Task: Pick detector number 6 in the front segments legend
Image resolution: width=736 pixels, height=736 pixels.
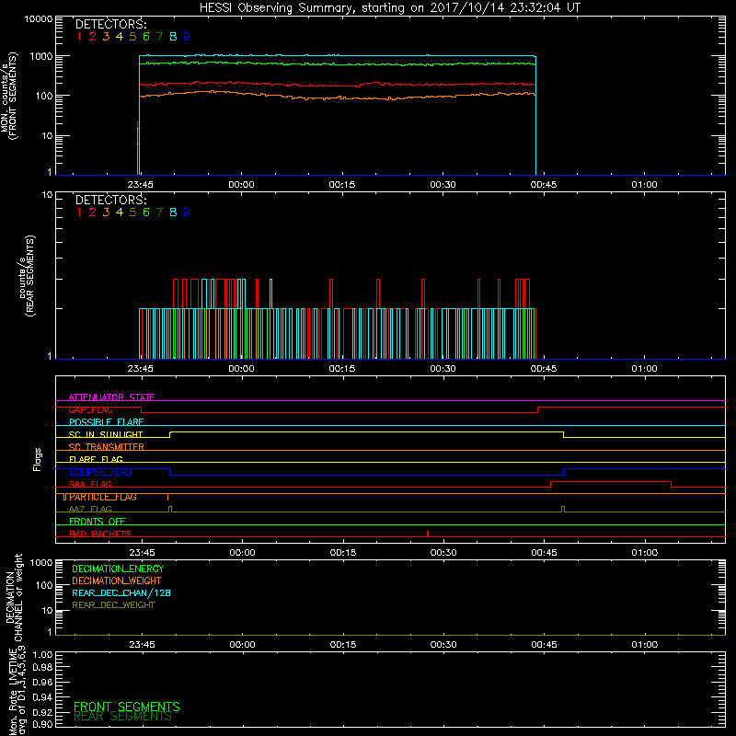Action: [146, 37]
